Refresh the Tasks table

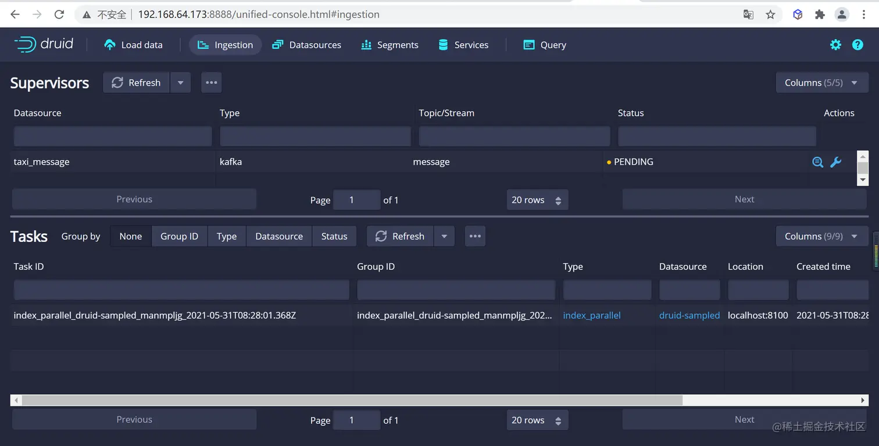(x=400, y=236)
